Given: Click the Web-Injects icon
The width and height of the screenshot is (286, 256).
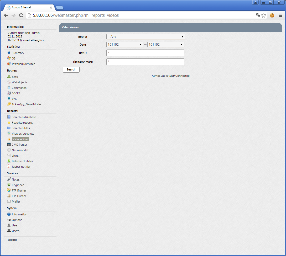Looking at the screenshot, I should point(9,82).
